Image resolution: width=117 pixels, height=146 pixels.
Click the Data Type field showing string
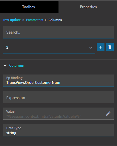click(x=59, y=130)
